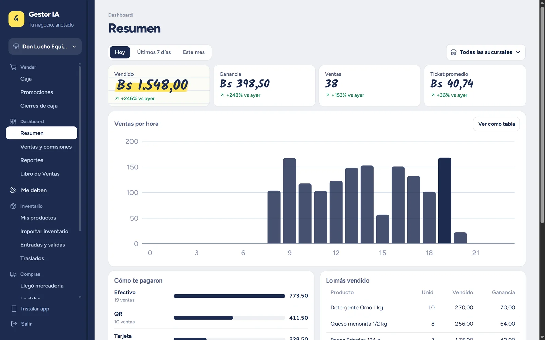
Task: Switch to Este mes tab
Action: click(194, 52)
